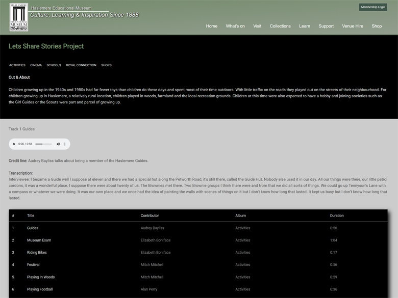Click the Haslemere Museum logo

[19, 17]
